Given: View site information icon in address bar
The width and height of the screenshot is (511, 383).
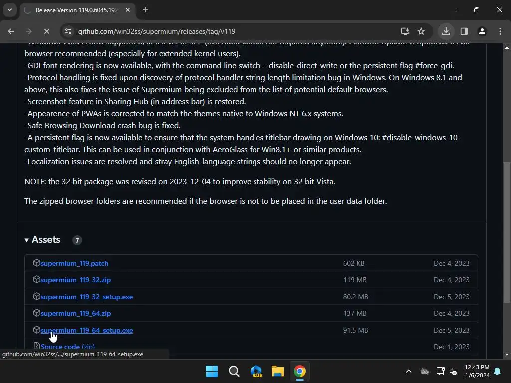Looking at the screenshot, I should pos(68,31).
